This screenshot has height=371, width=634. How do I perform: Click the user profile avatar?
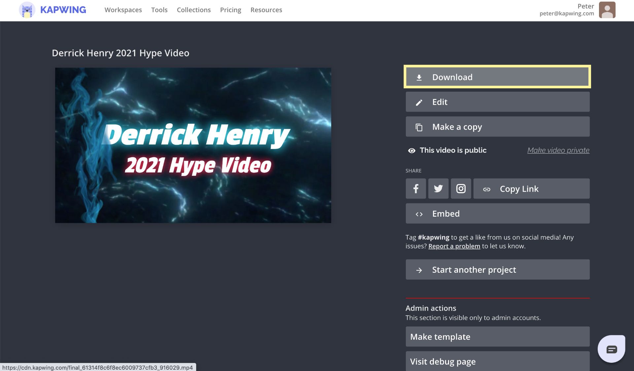click(607, 10)
